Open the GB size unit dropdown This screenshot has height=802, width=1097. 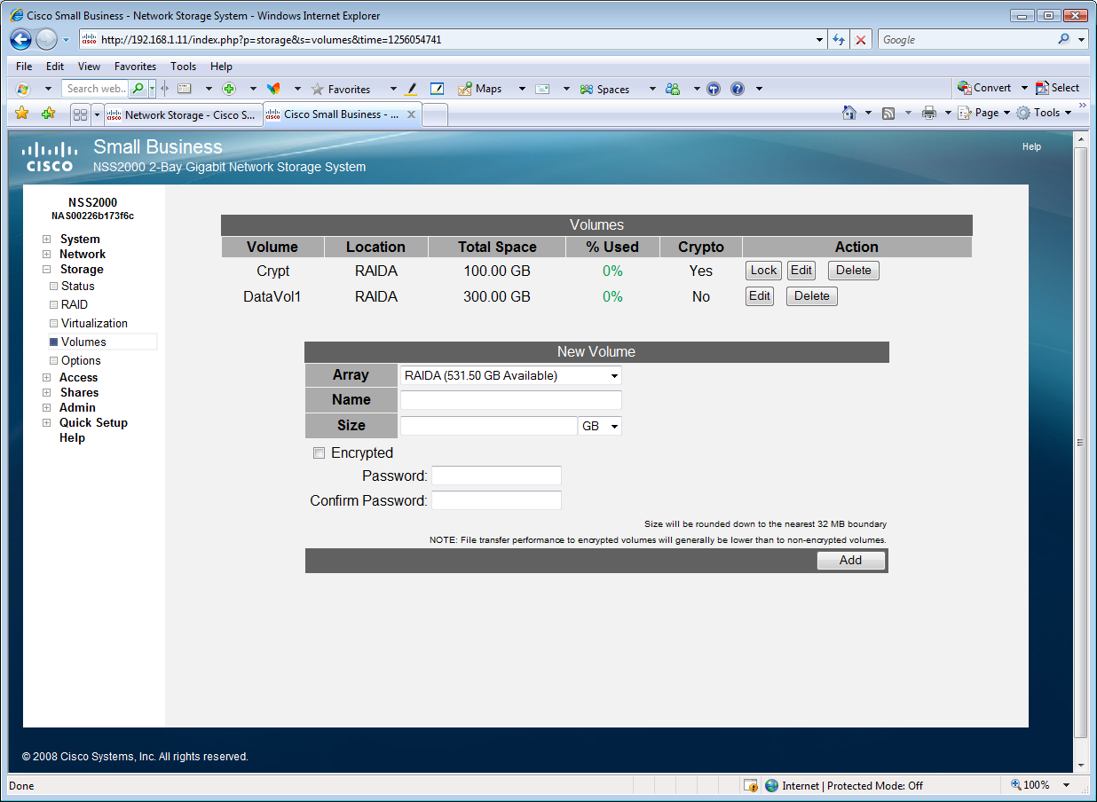(600, 426)
